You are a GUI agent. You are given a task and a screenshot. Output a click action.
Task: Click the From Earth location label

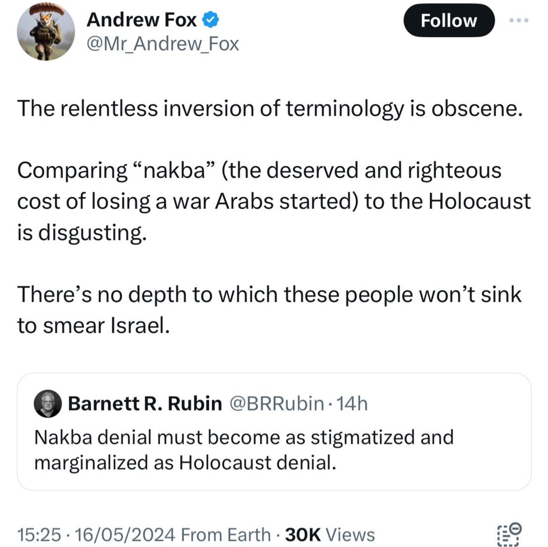coord(226,535)
